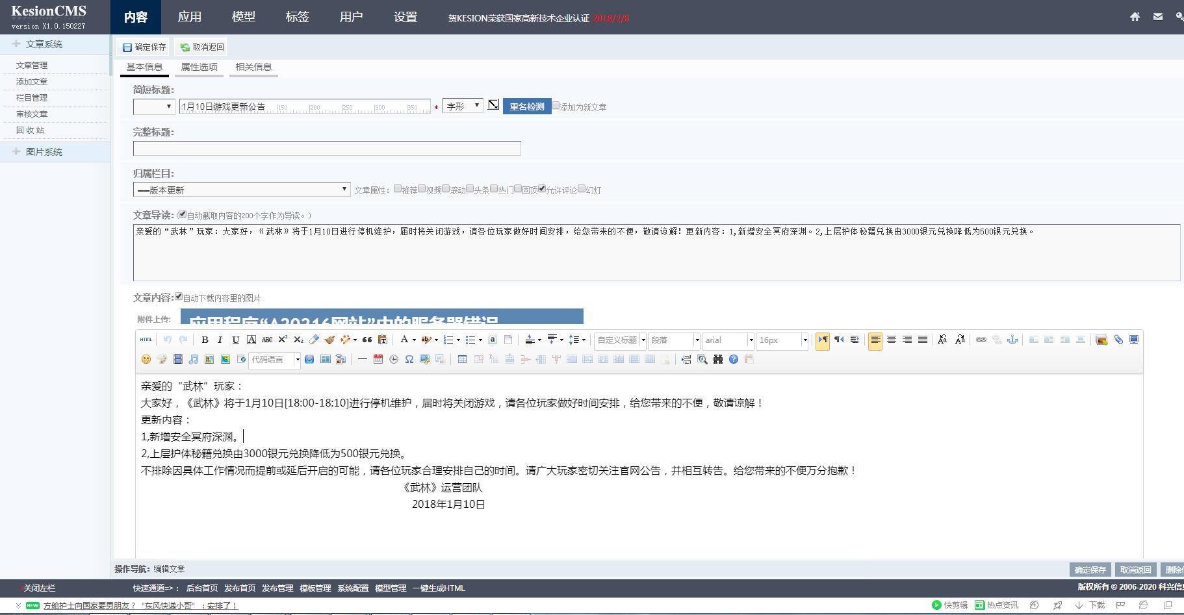Screen dimensions: 1184x615
Task: Enable the 固顶 article attribute
Action: click(518, 189)
